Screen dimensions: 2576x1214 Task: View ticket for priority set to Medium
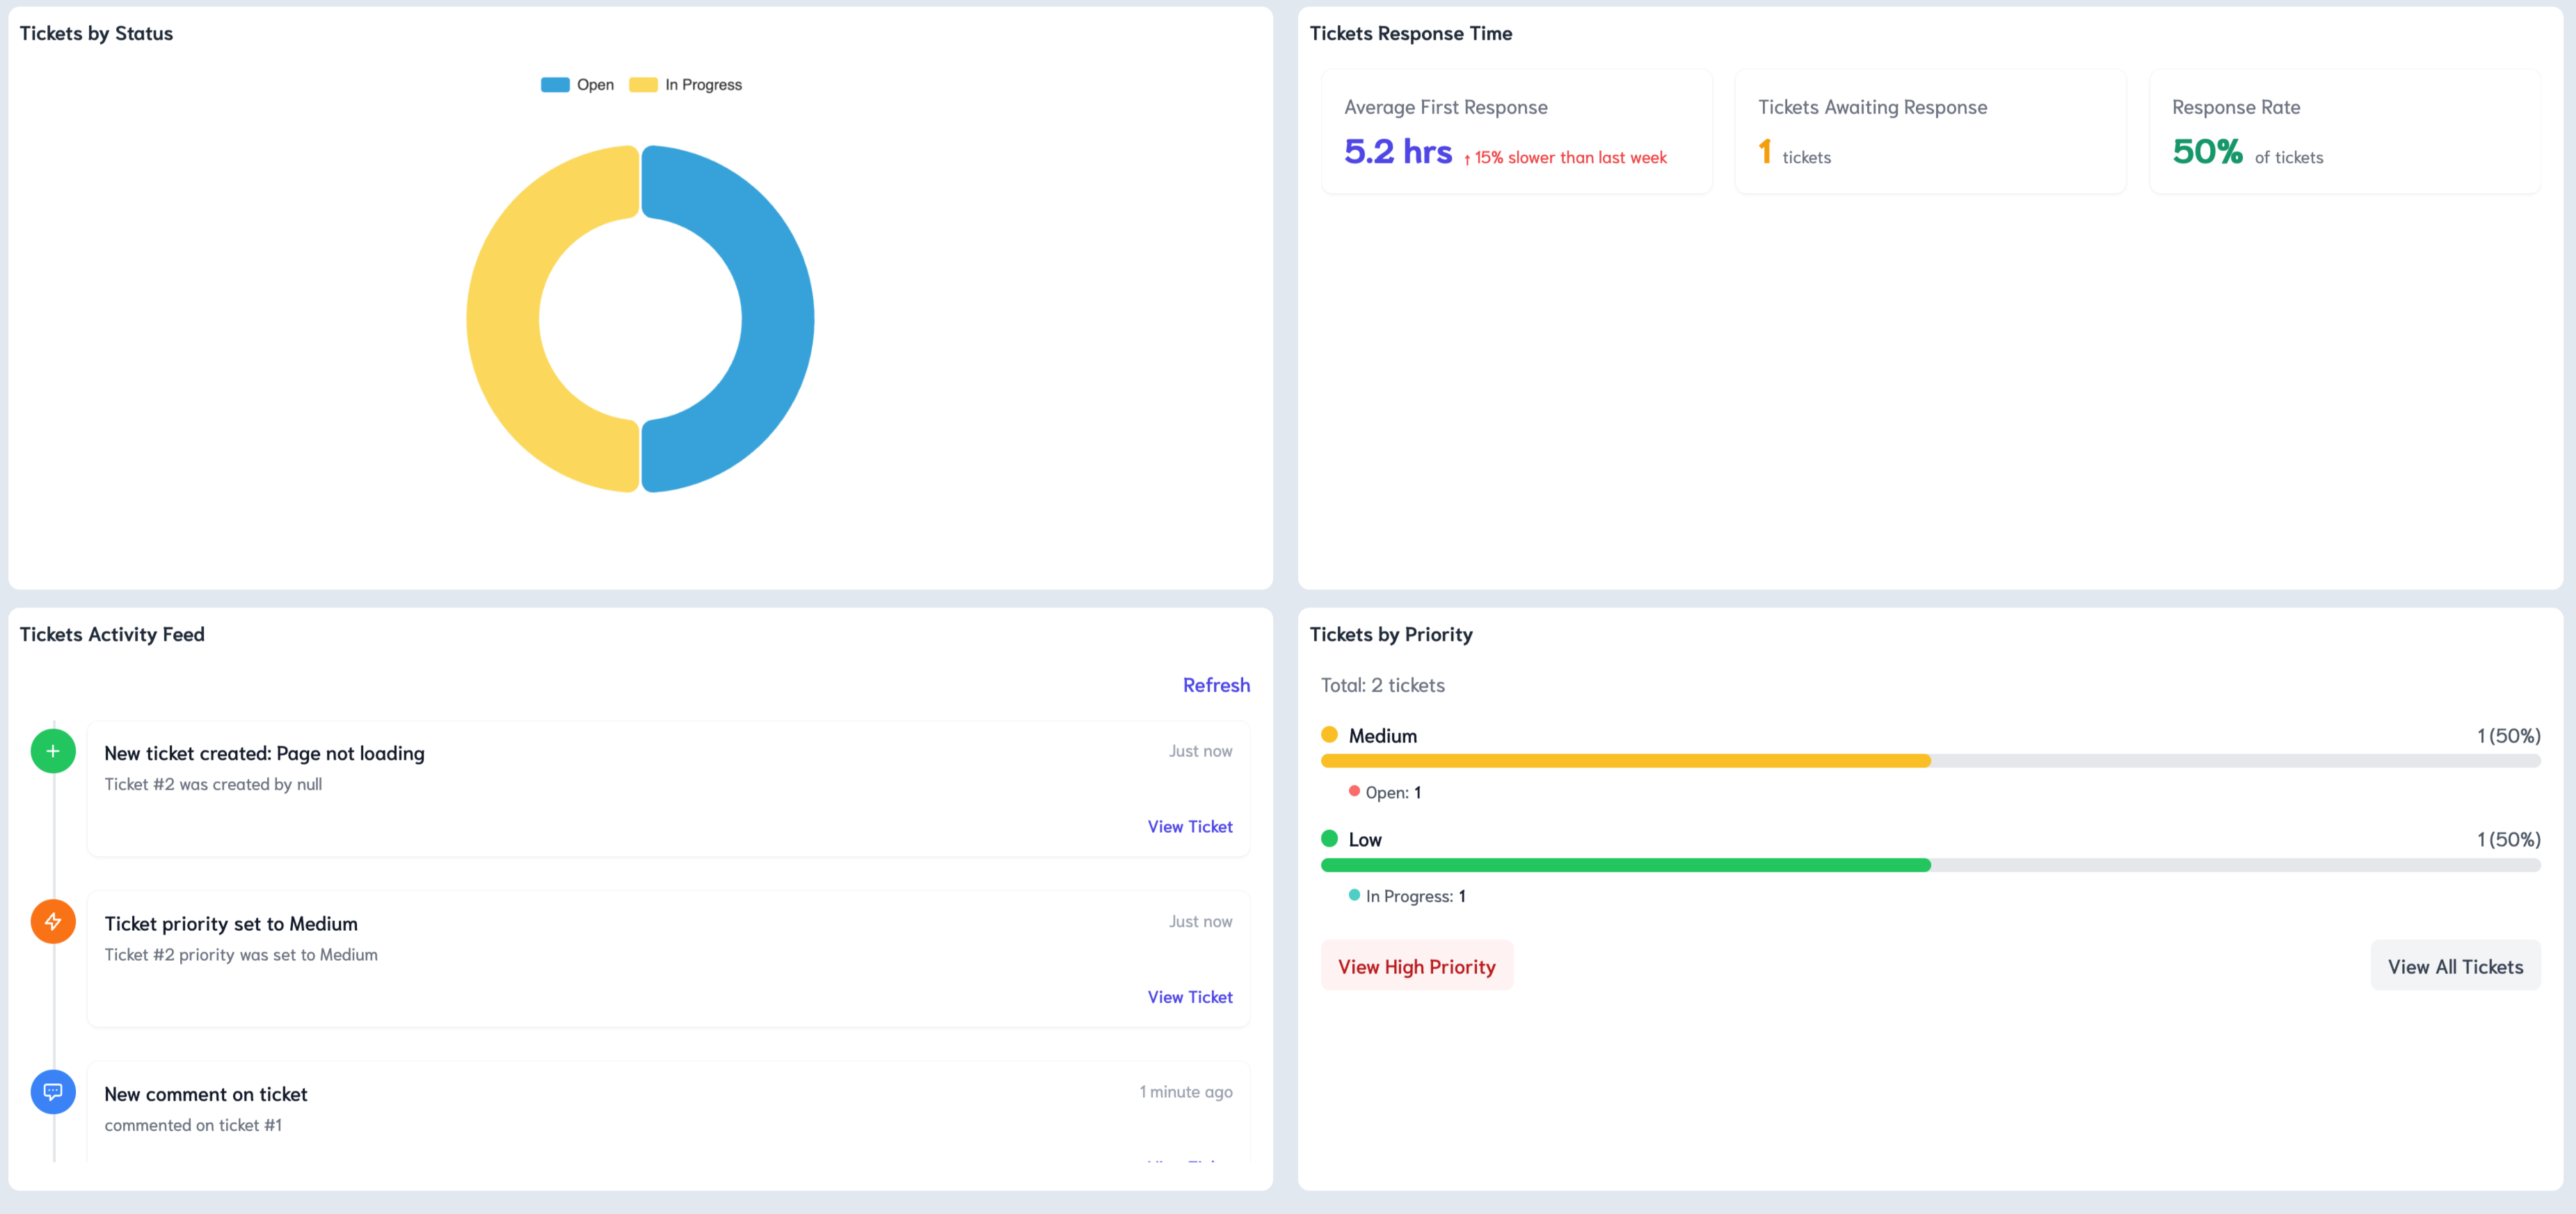click(1189, 997)
